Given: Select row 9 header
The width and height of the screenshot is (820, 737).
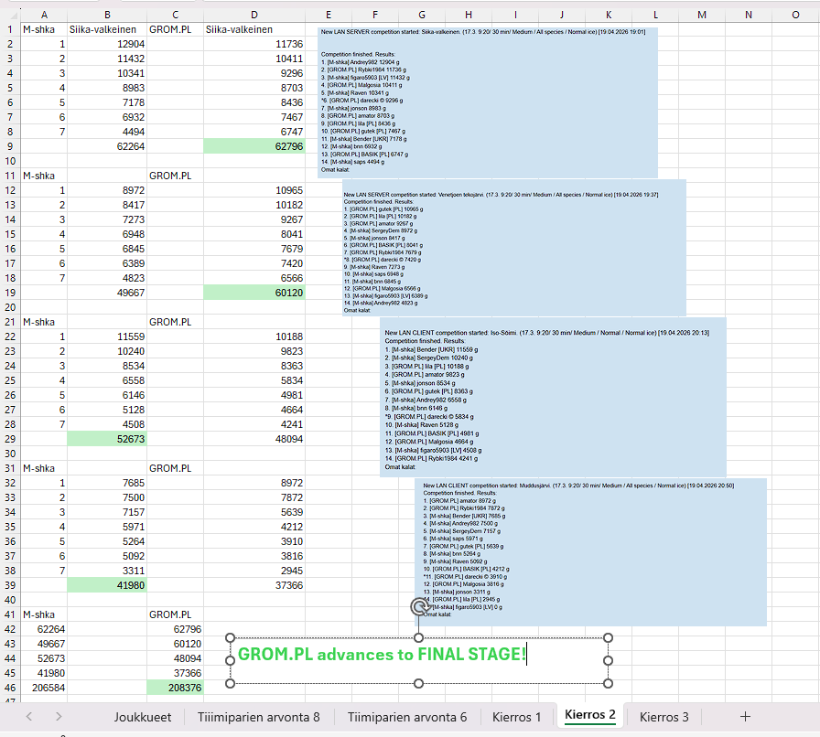Looking at the screenshot, I should (x=9, y=145).
